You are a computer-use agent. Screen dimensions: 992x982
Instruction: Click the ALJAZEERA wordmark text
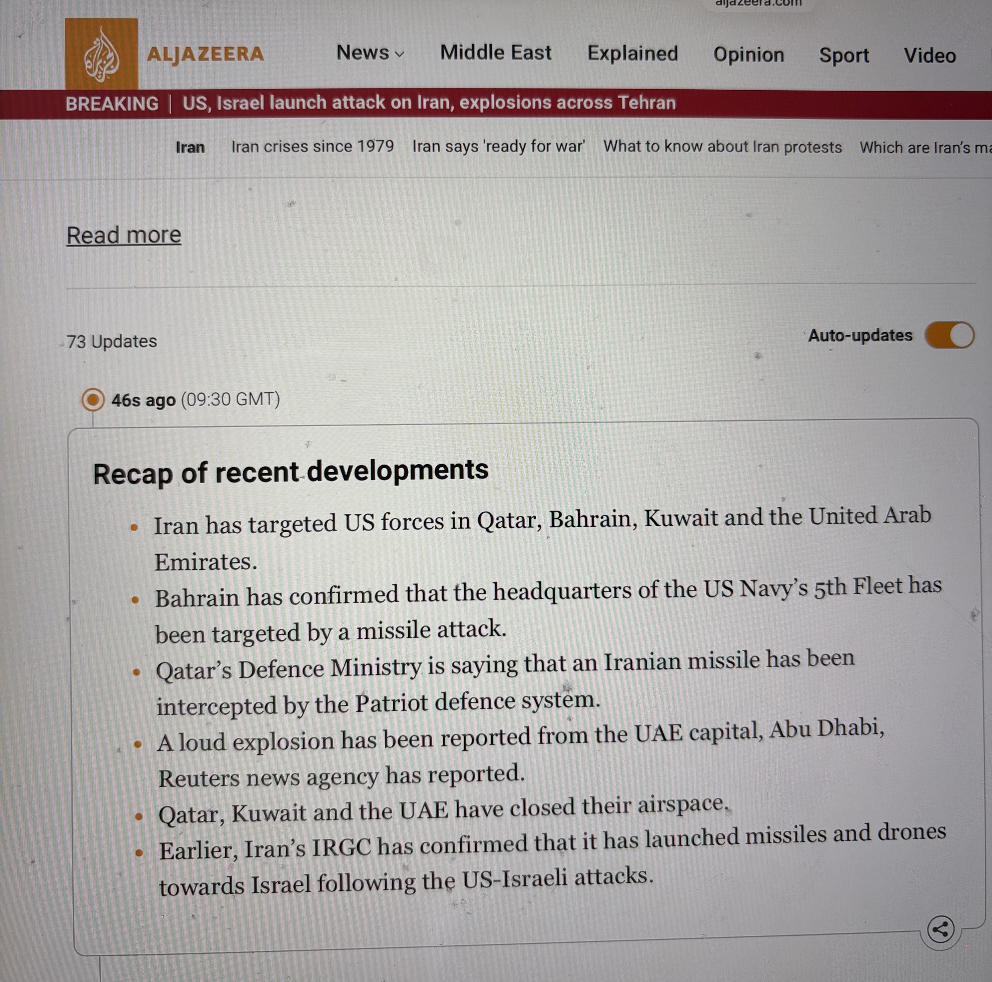[205, 55]
